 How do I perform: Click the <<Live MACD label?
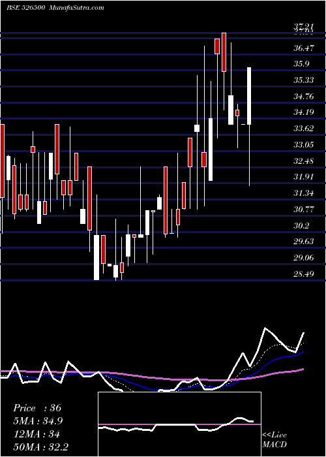(x=274, y=439)
